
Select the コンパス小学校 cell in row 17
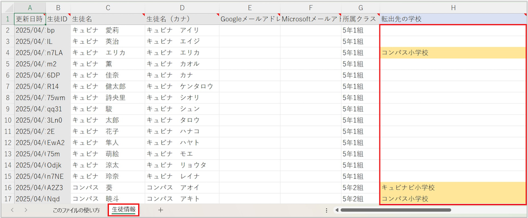tap(453, 198)
